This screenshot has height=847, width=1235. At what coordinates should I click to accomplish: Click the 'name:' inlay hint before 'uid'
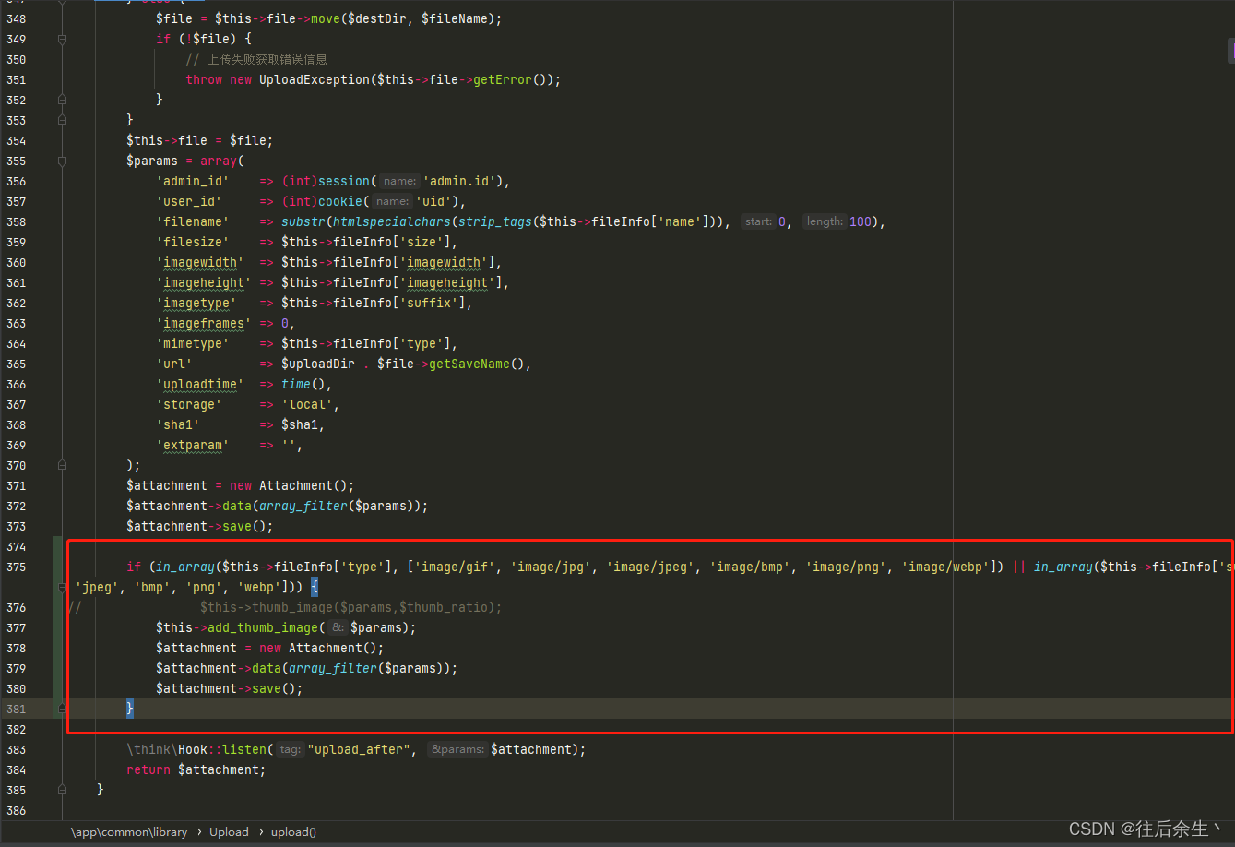(392, 201)
